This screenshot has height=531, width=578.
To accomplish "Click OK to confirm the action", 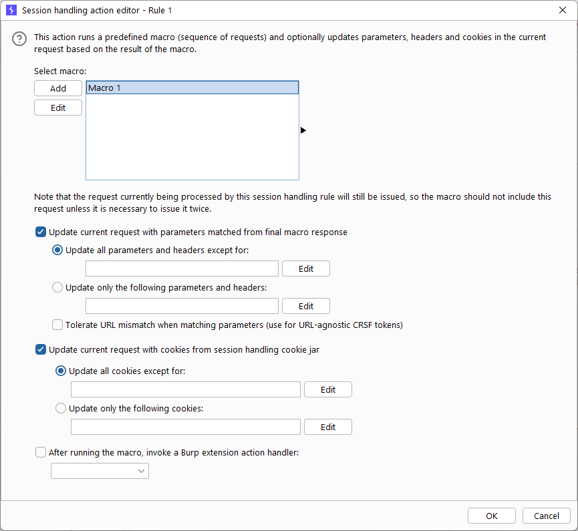I will pos(491,516).
